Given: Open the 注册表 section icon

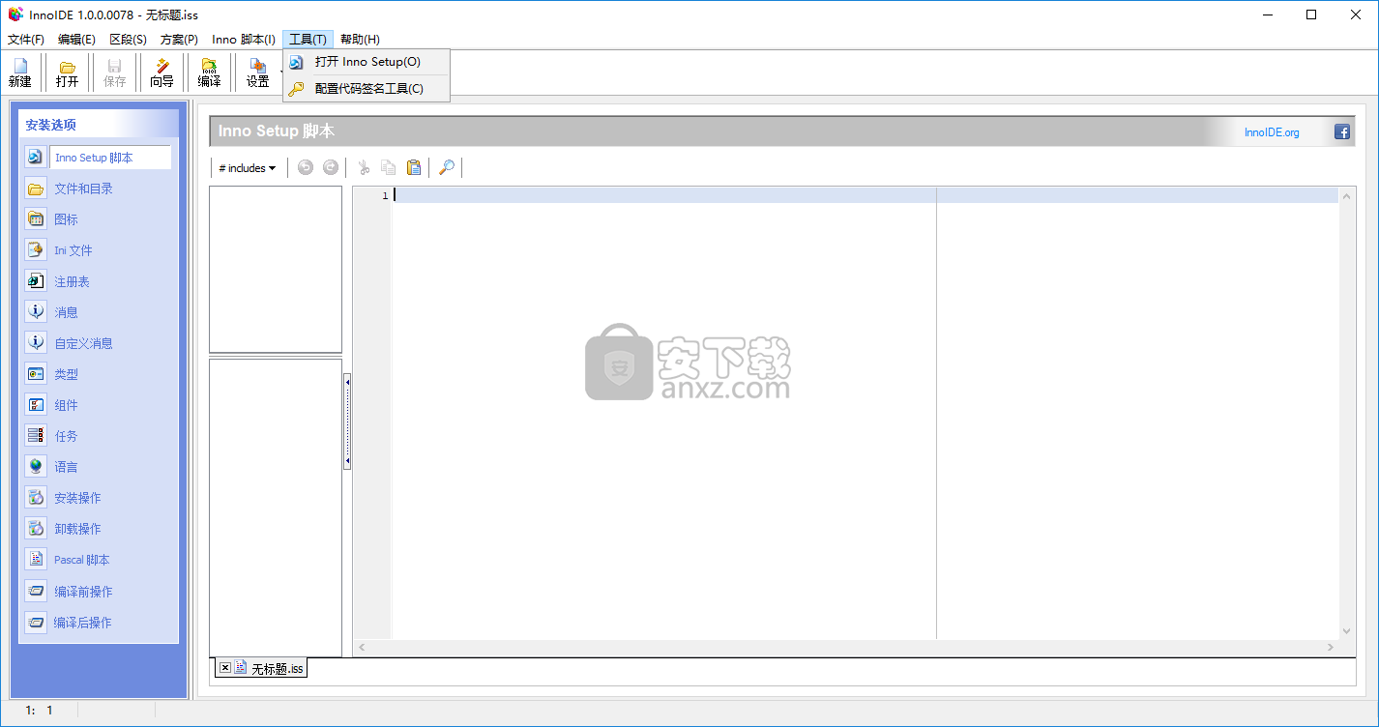Looking at the screenshot, I should [x=36, y=281].
